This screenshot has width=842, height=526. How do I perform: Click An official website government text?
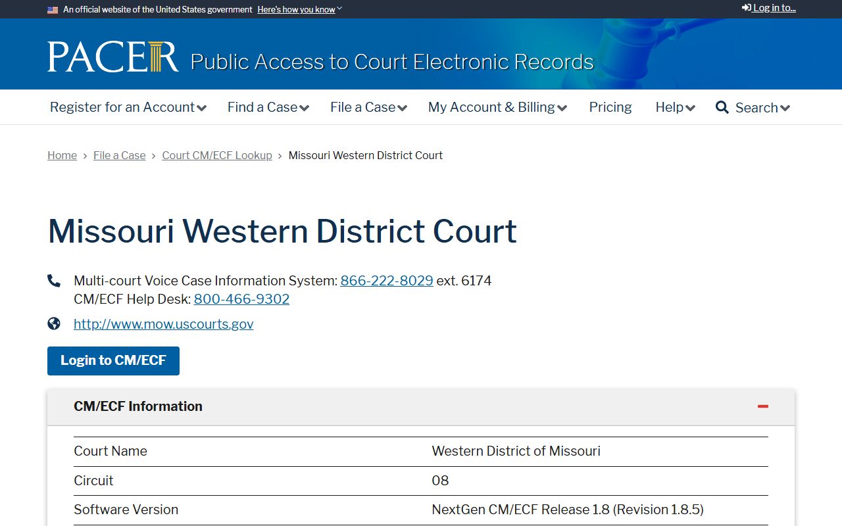158,10
